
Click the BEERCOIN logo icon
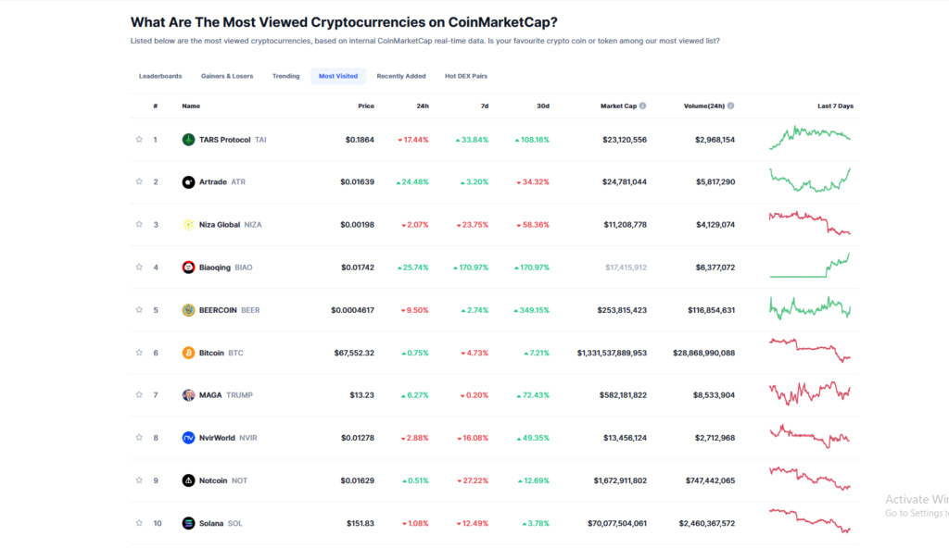click(x=188, y=310)
